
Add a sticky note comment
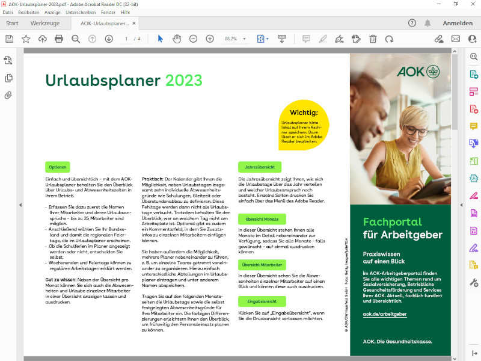click(x=306, y=39)
